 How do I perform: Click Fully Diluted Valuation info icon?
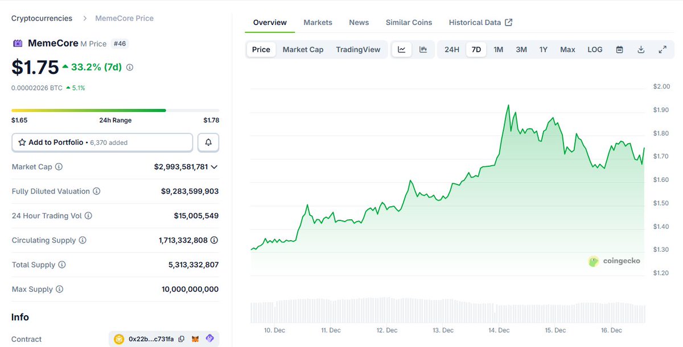point(96,191)
